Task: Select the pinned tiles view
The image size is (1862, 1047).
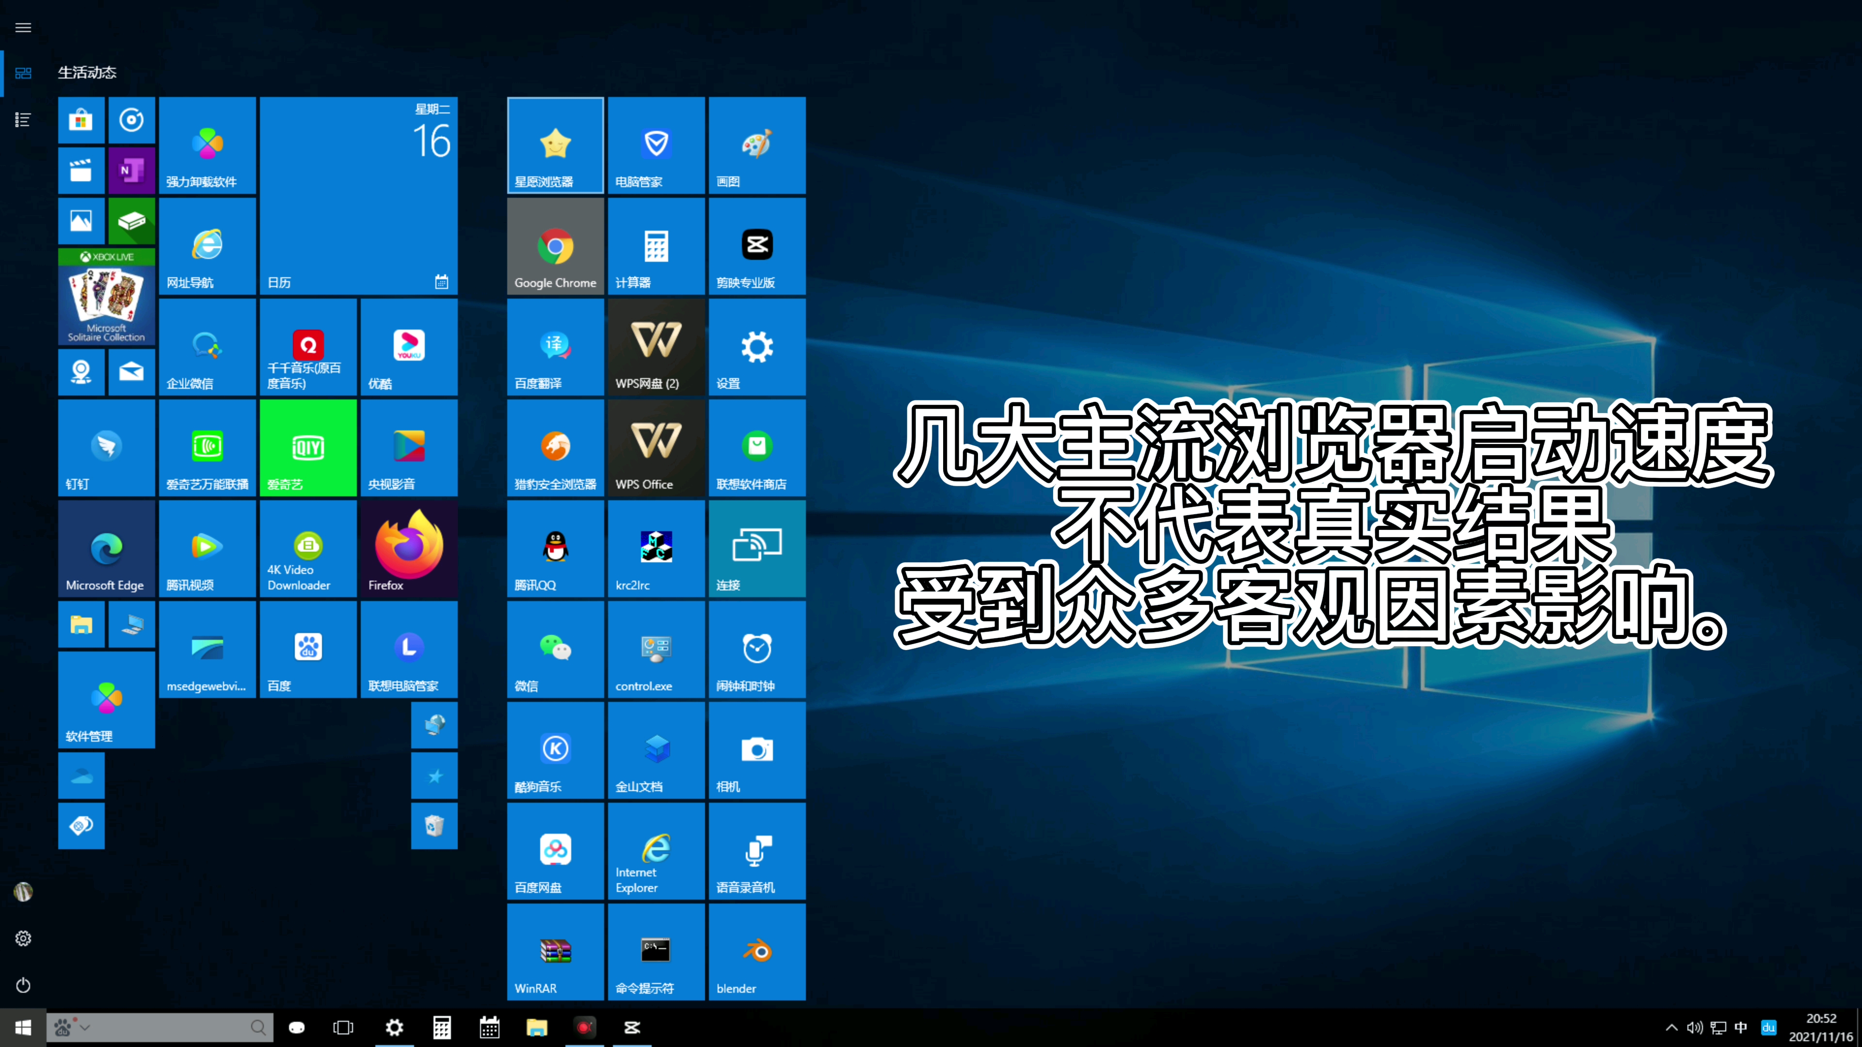Action: [23, 73]
